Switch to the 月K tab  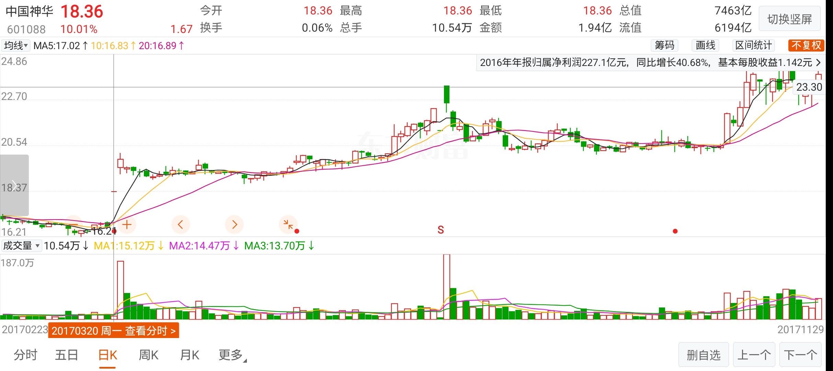coord(190,355)
